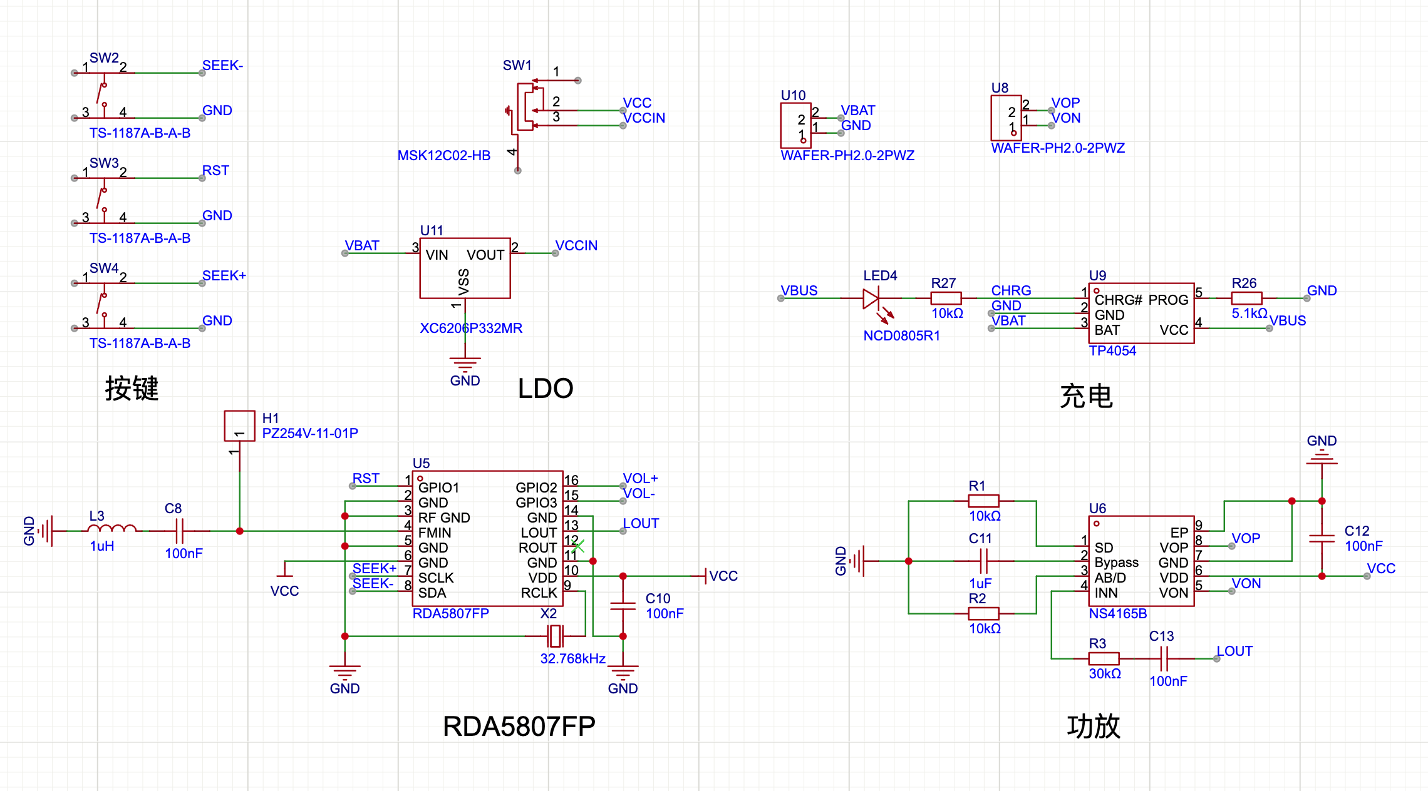
Task: Select the large RDA5807FP section title
Action: (x=519, y=727)
